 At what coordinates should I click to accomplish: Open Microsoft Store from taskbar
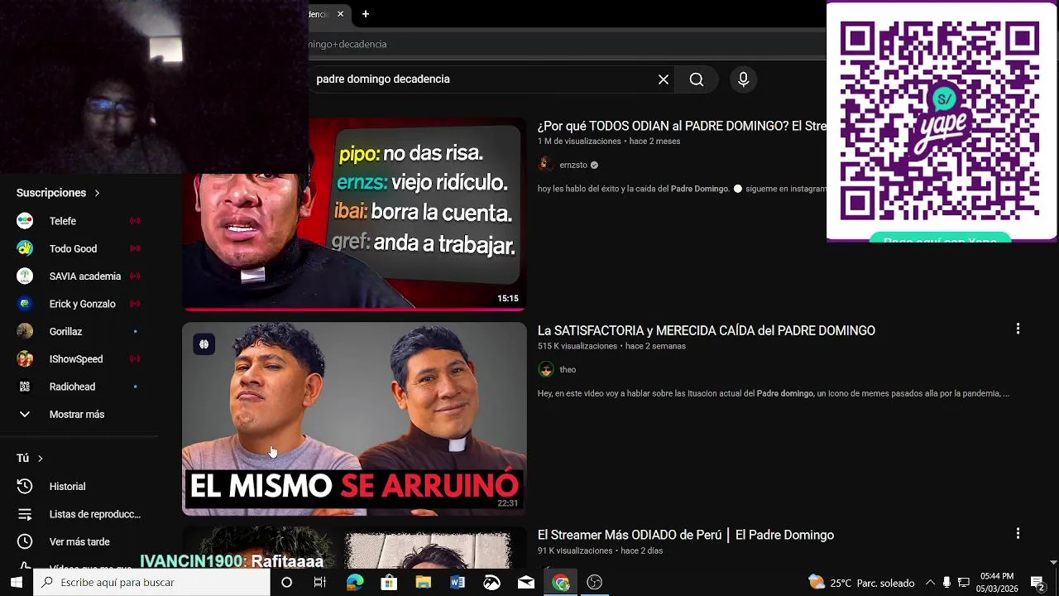pos(389,583)
